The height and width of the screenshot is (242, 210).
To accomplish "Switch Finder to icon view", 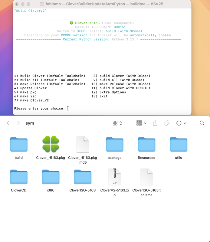I will point(115,123).
